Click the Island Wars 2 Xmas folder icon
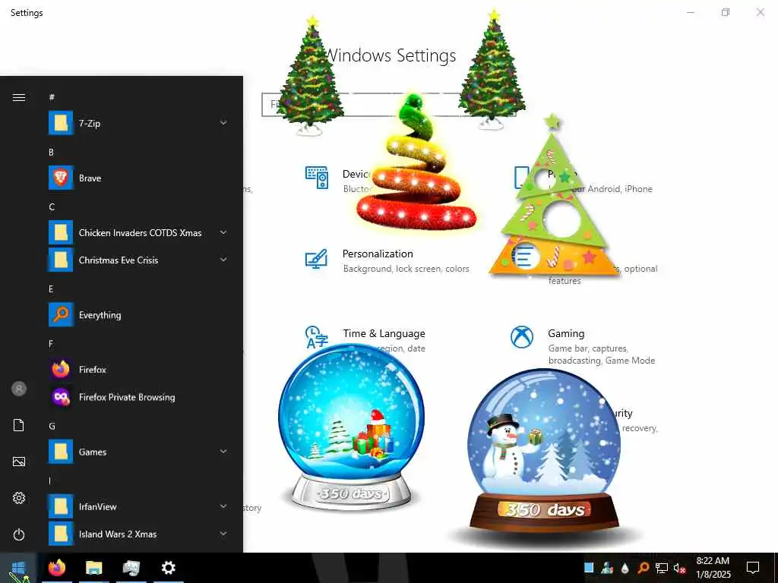Image resolution: width=778 pixels, height=583 pixels. tap(61, 534)
